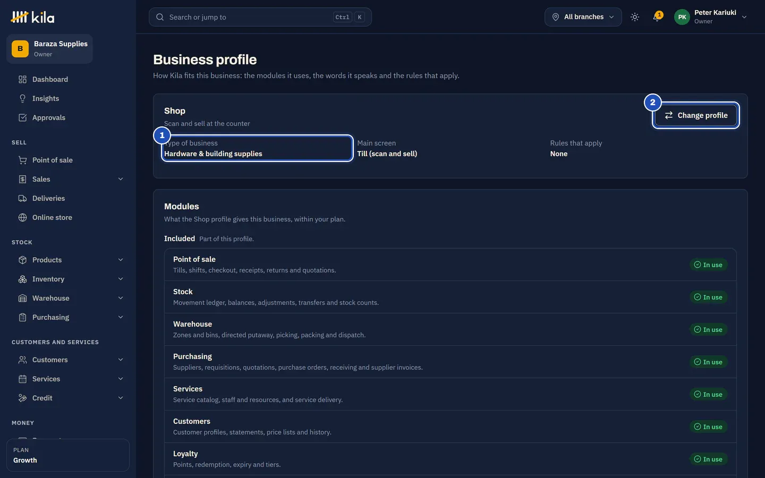Click the Hardware & building supplies value
Viewport: 765px width, 478px height.
point(213,154)
